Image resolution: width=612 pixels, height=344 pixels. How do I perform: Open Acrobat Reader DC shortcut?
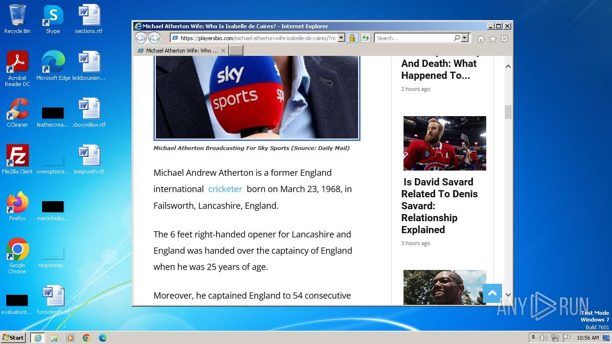(x=17, y=69)
